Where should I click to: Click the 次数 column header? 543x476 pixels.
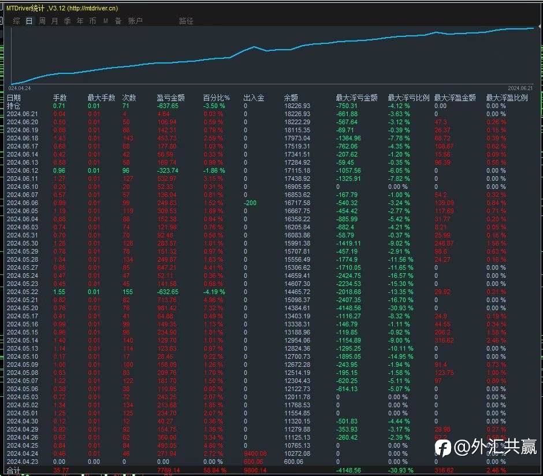pos(129,98)
